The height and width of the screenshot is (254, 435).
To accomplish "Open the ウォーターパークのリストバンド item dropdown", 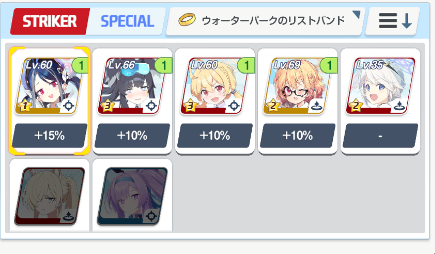I will pyautogui.click(x=266, y=21).
